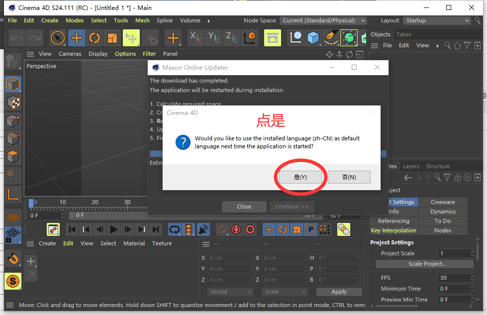487x315 pixels.
Task: Toggle the Z axis lock
Action: [x=231, y=38]
